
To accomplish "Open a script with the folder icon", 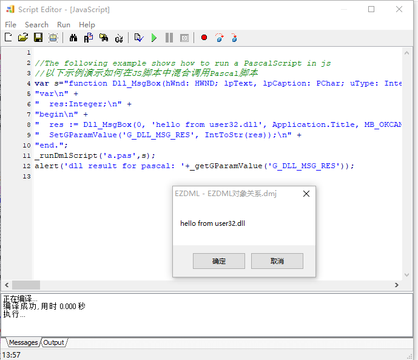I will (x=23, y=38).
